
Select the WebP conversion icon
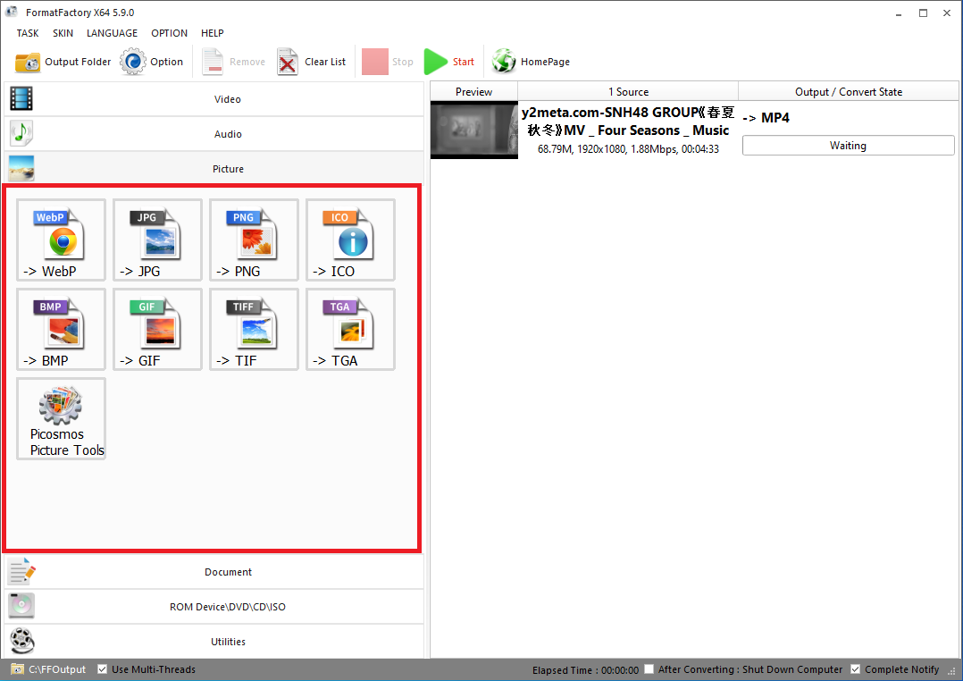[61, 240]
